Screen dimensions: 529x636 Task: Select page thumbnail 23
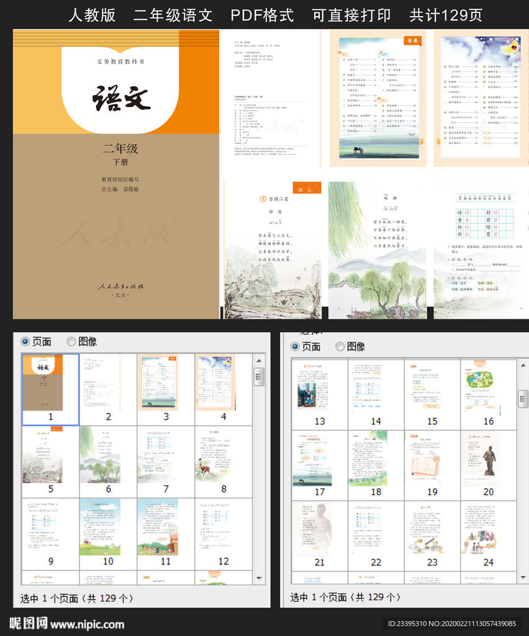pos(432,535)
